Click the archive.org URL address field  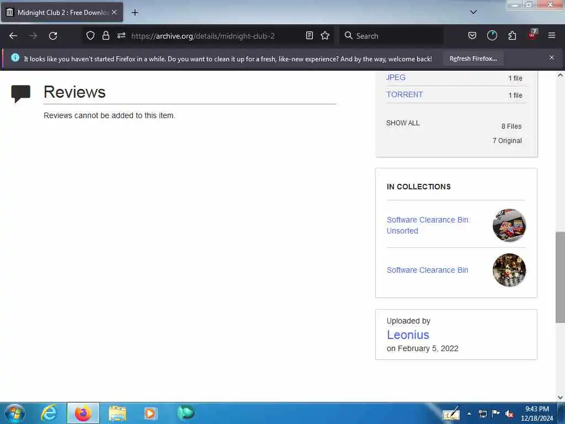click(203, 36)
